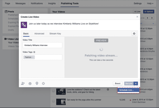The image size is (159, 108).
Task: Close the Create Live Video dialog
Action: tap(137, 17)
